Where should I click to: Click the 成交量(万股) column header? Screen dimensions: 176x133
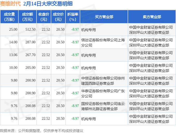[9, 17]
